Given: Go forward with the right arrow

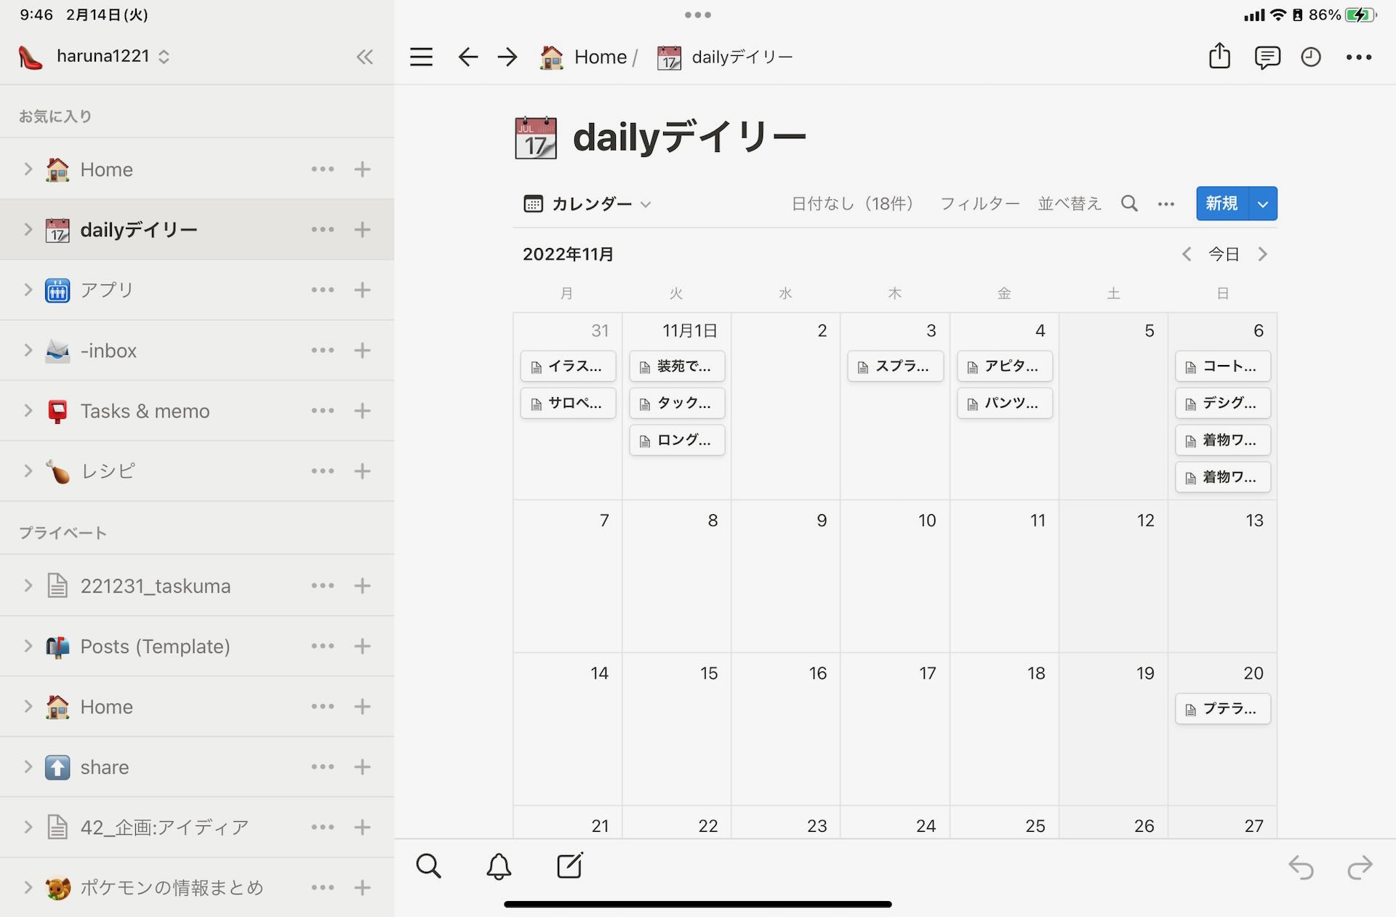Looking at the screenshot, I should point(508,57).
